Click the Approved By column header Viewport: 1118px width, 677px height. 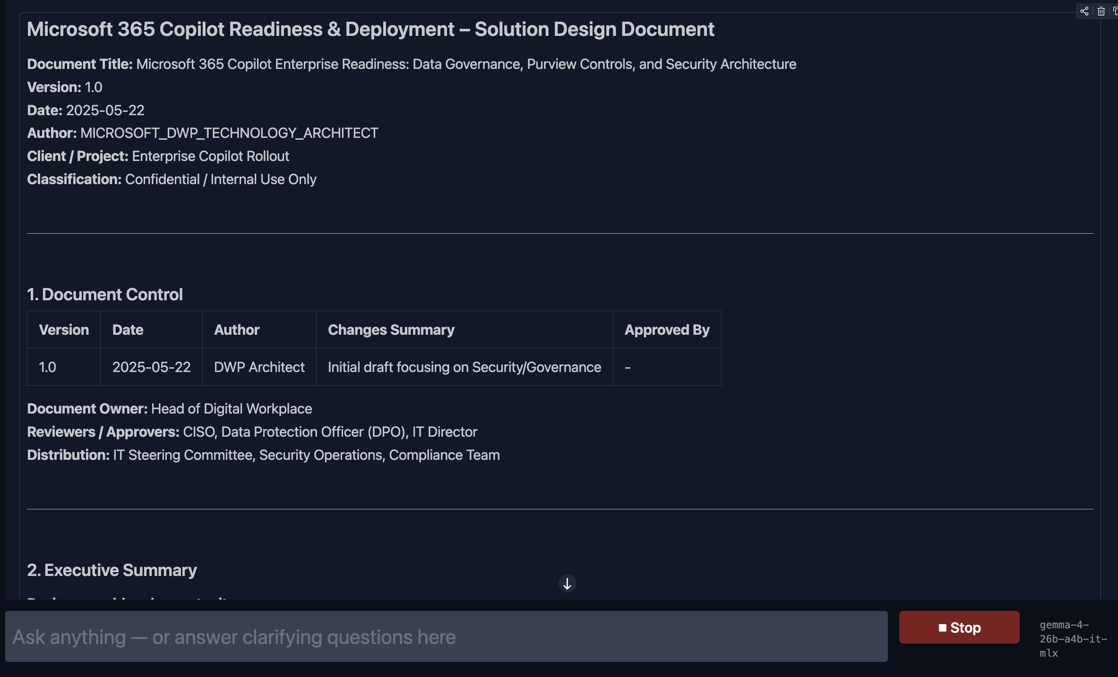click(667, 330)
